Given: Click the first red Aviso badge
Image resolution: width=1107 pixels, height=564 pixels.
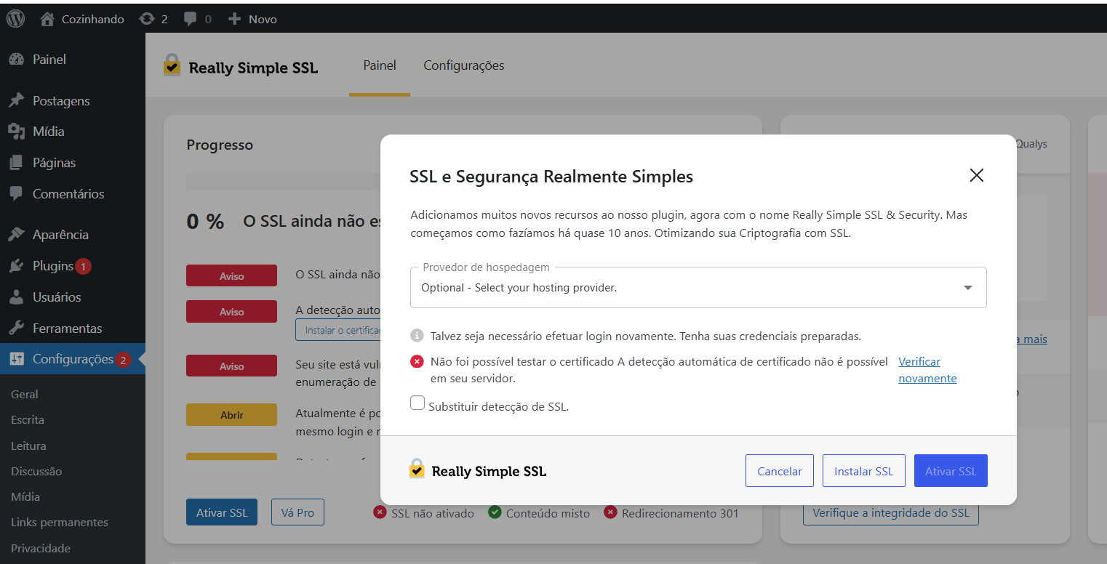Looking at the screenshot, I should 231,276.
